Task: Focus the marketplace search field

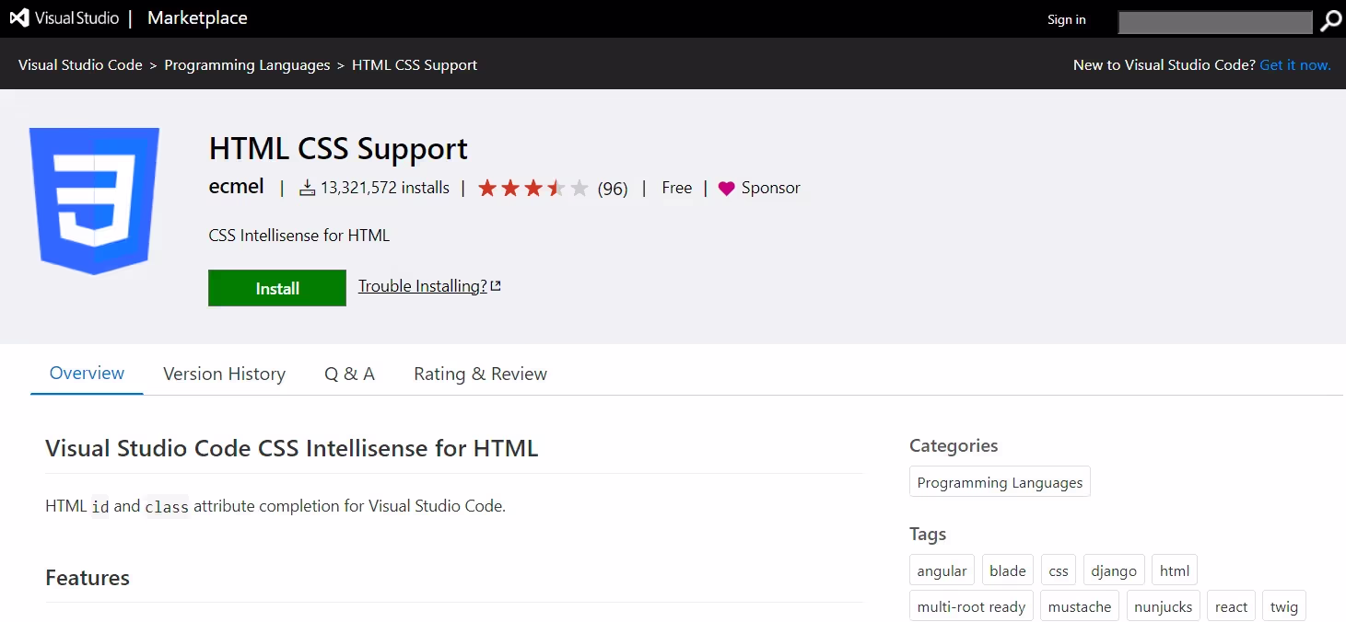Action: [x=1214, y=22]
